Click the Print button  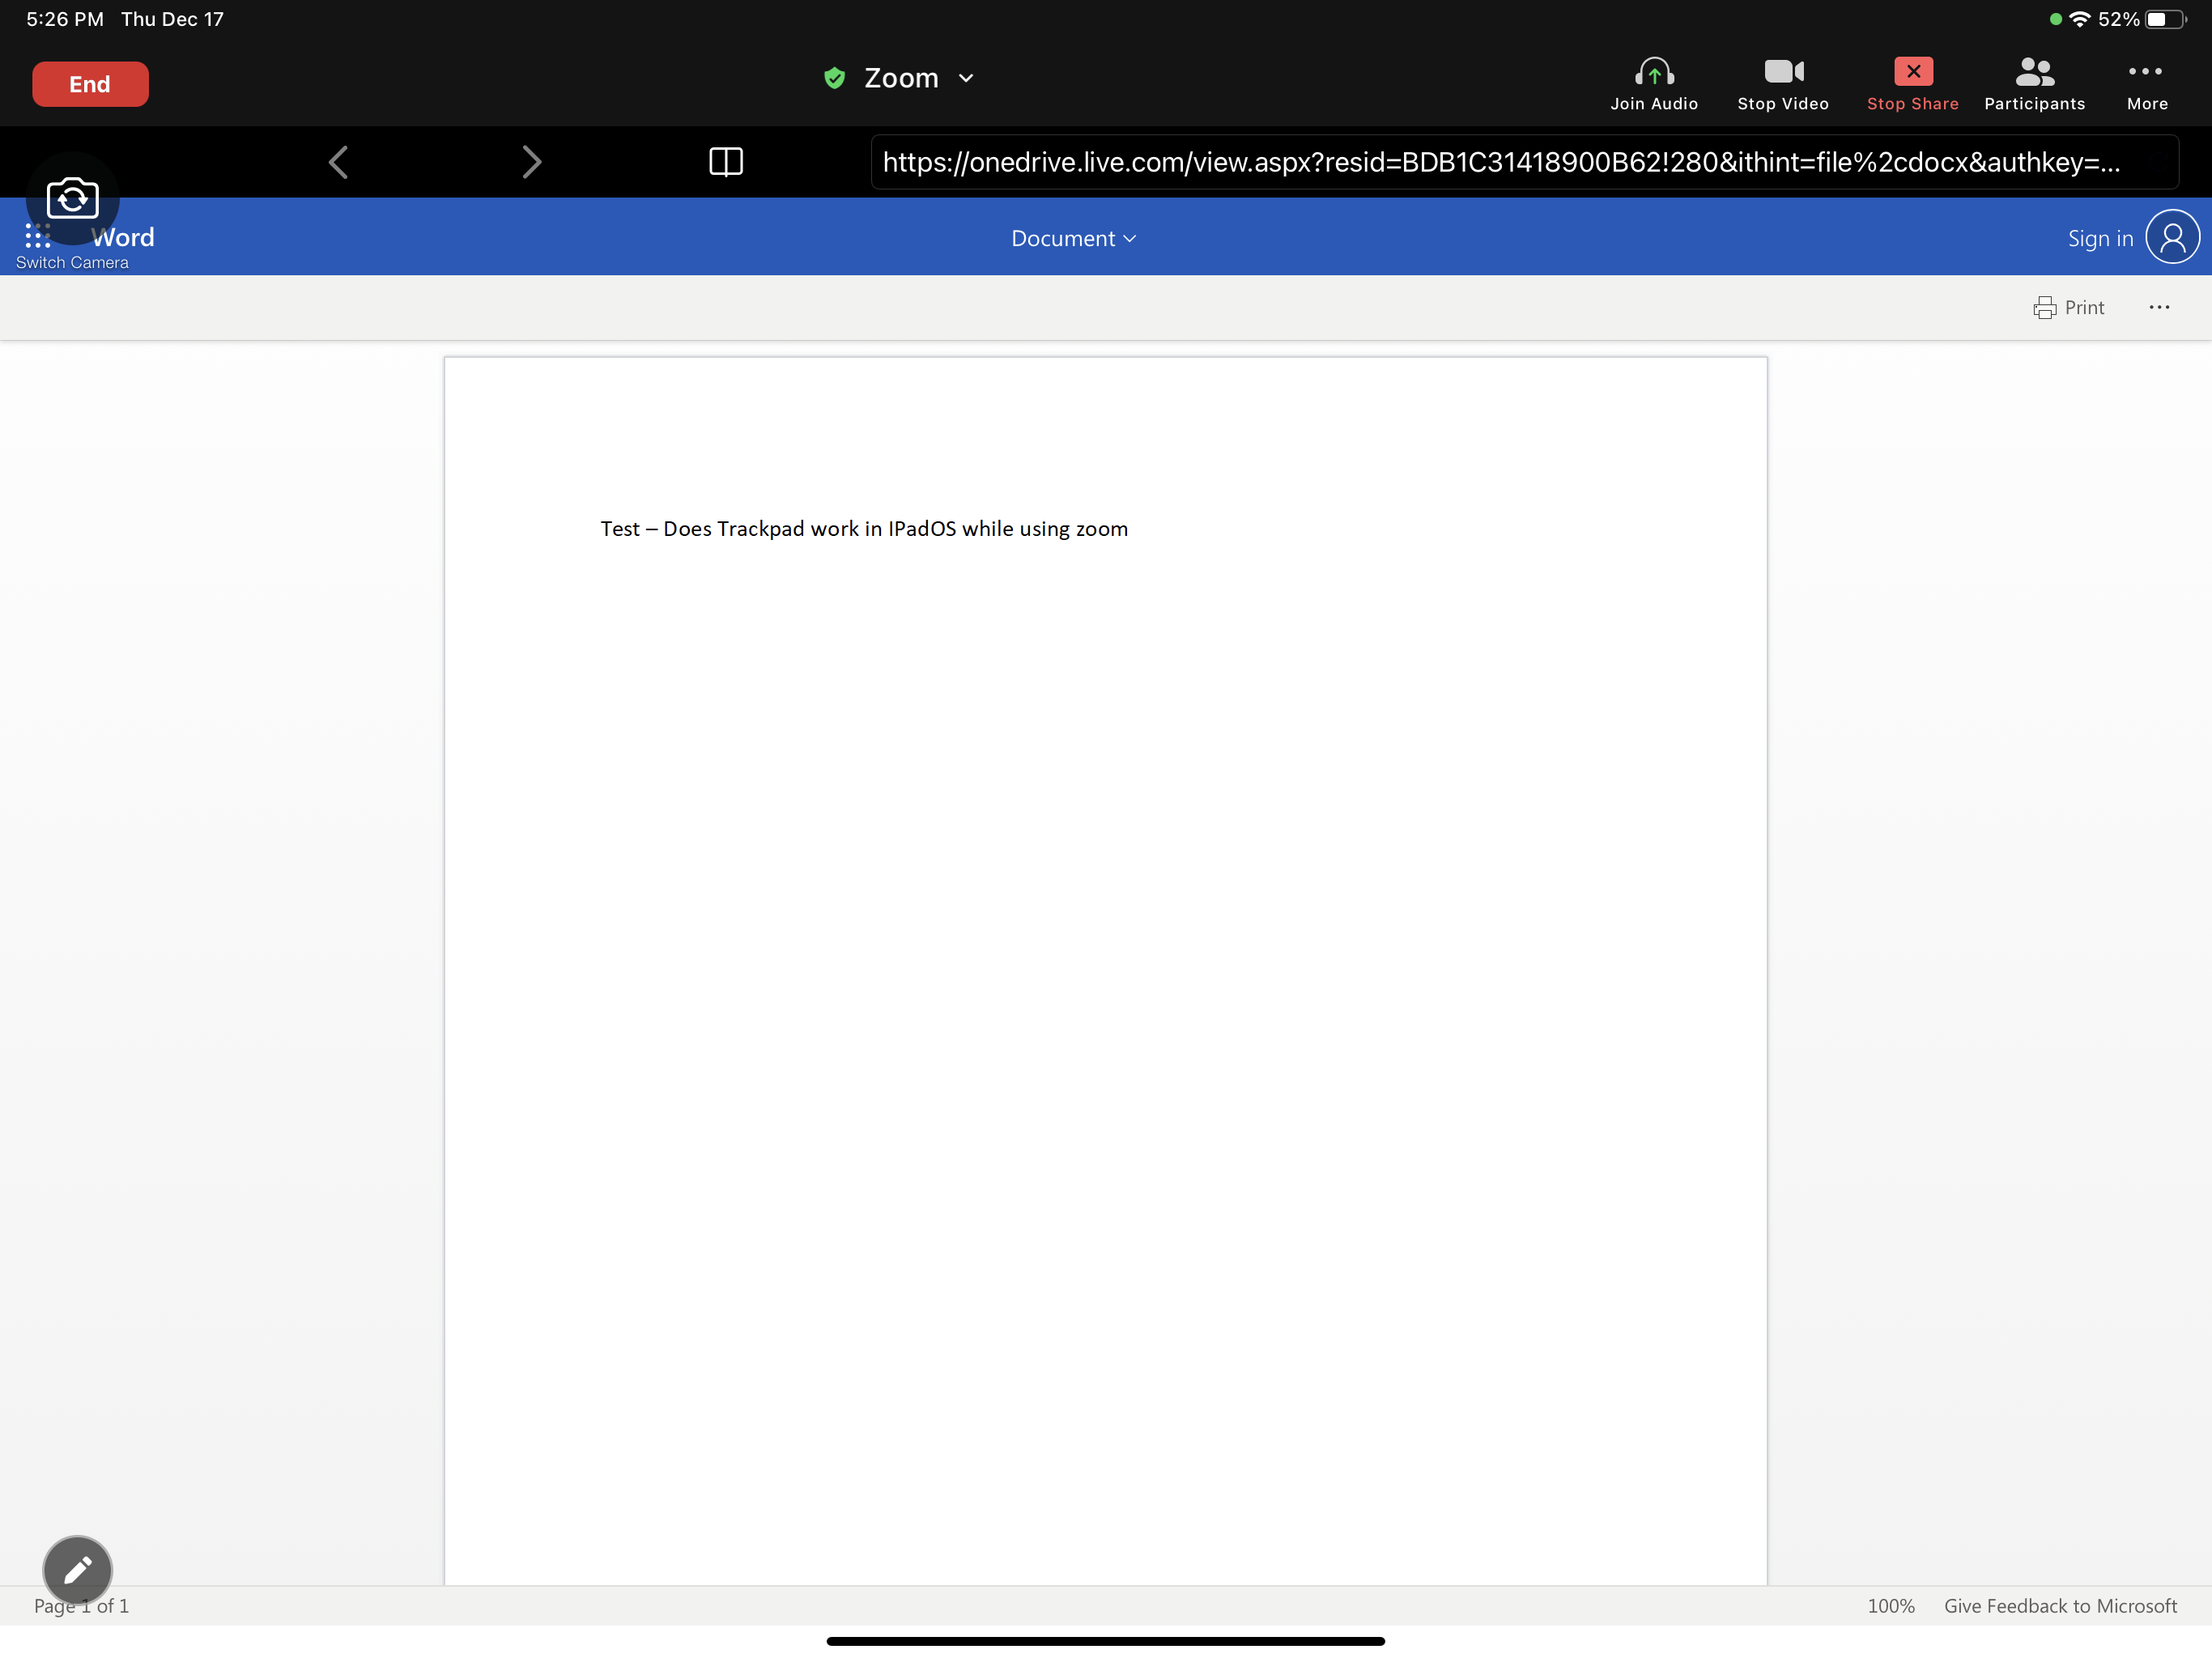[2068, 308]
